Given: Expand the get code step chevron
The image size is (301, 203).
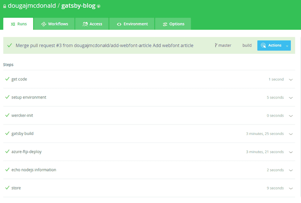Looking at the screenshot, I should 291,80.
